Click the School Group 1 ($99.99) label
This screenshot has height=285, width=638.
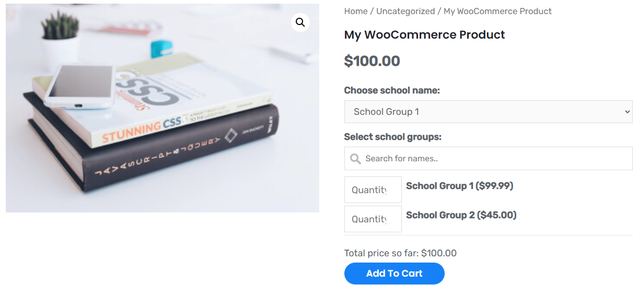pos(459,186)
